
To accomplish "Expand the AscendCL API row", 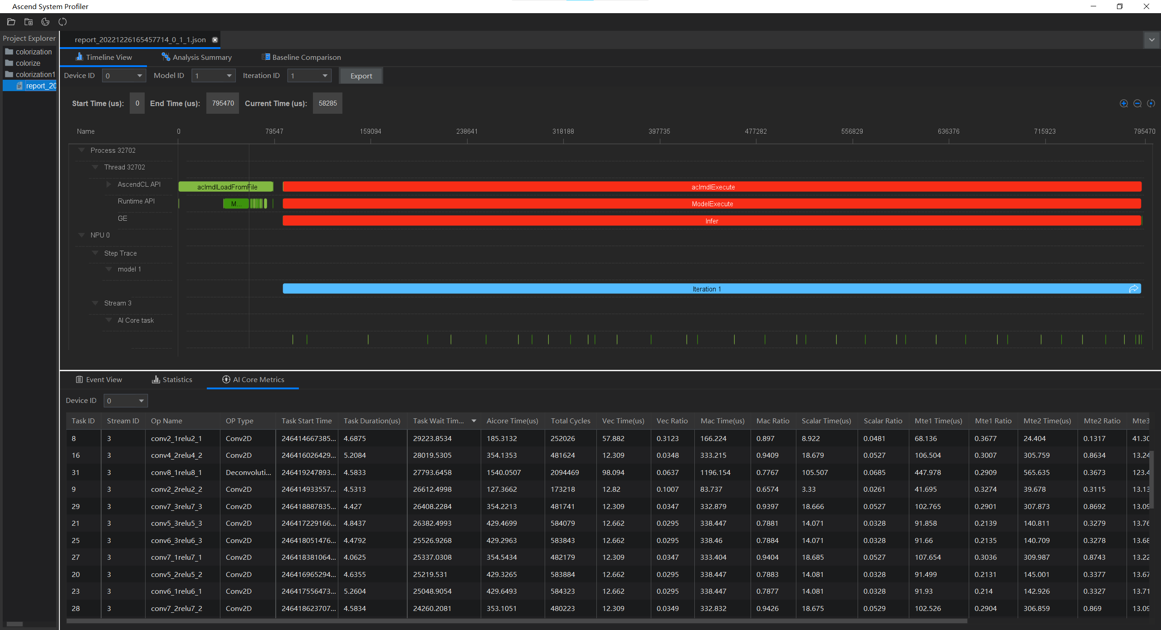I will coord(109,184).
